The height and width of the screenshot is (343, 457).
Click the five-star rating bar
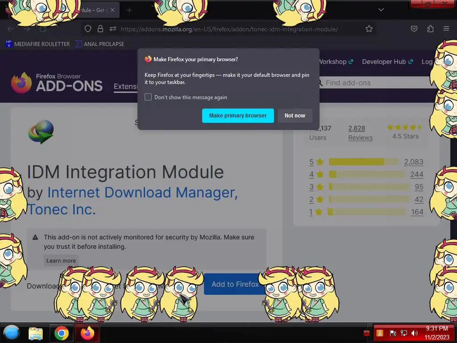[x=363, y=162]
